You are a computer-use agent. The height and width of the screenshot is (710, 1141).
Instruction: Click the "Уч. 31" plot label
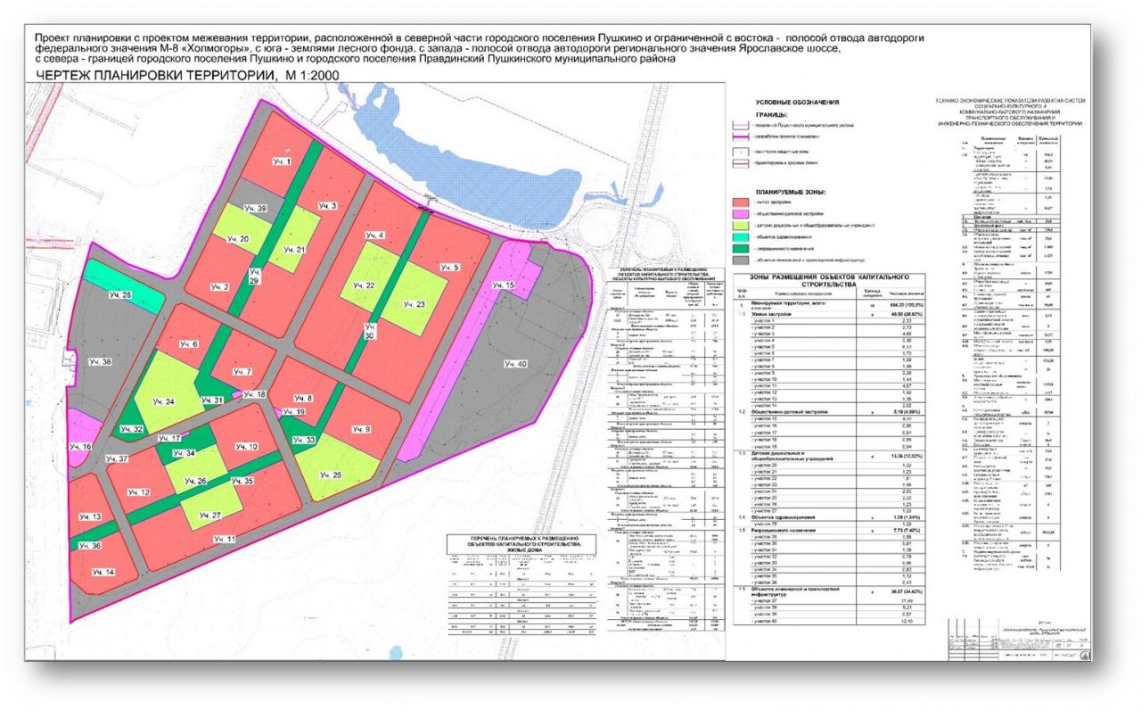[x=214, y=401]
